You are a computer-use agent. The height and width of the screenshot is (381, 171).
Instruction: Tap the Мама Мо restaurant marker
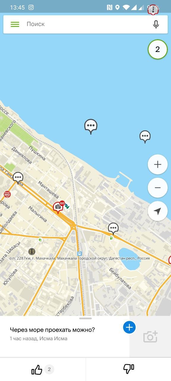click(7, 195)
